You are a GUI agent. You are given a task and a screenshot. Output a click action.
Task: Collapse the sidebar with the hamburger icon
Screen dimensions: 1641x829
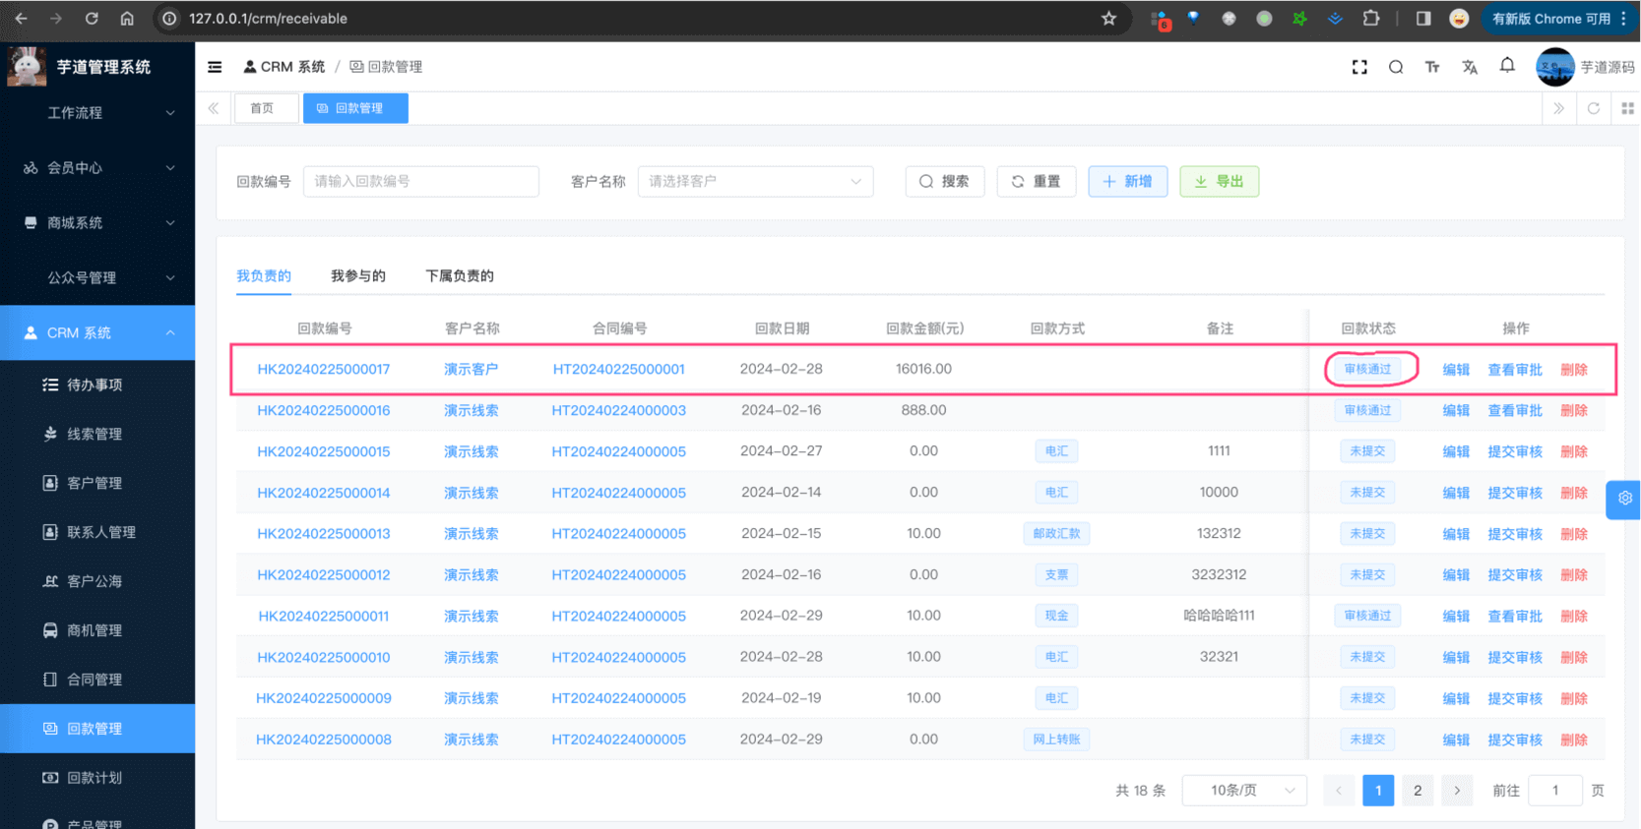pyautogui.click(x=215, y=67)
